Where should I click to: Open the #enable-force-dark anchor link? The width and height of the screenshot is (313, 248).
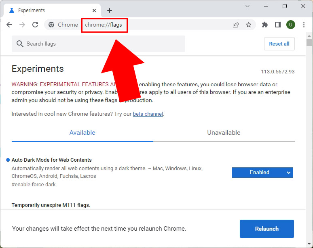pos(34,185)
